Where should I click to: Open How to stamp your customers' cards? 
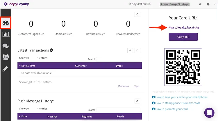(x=178, y=103)
